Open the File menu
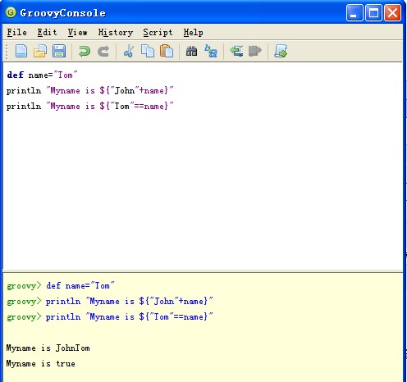This screenshot has height=382, width=407. click(16, 33)
